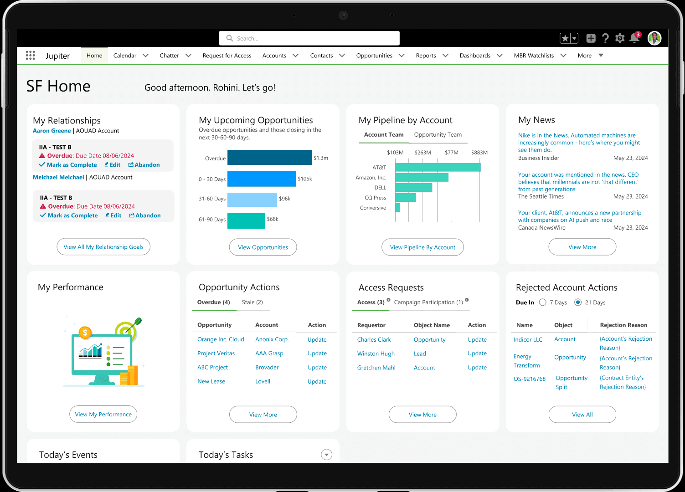Switch to the Account Team tab
The width and height of the screenshot is (685, 492).
384,135
